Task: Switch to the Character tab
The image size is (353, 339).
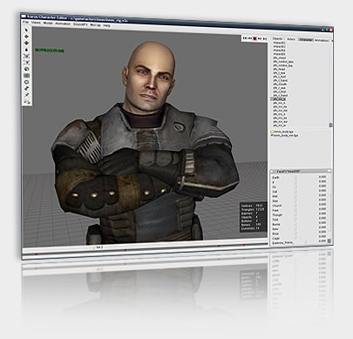Action: tap(306, 40)
